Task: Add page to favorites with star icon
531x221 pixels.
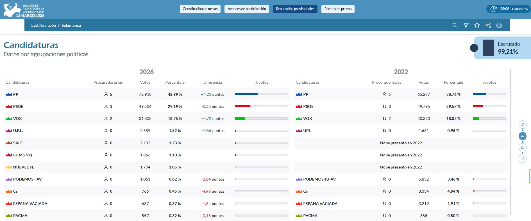Action: point(477,25)
